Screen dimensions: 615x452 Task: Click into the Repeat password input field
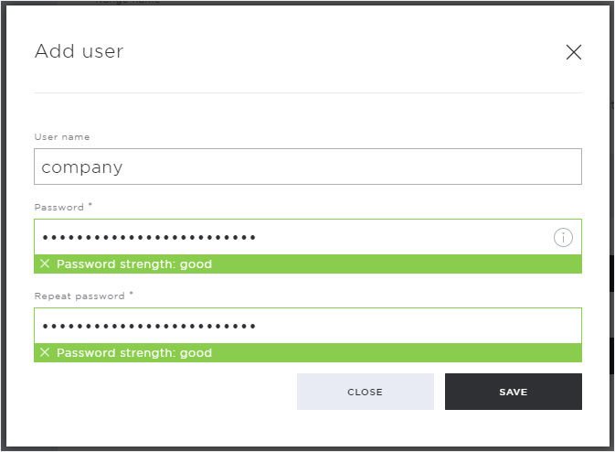[307, 326]
